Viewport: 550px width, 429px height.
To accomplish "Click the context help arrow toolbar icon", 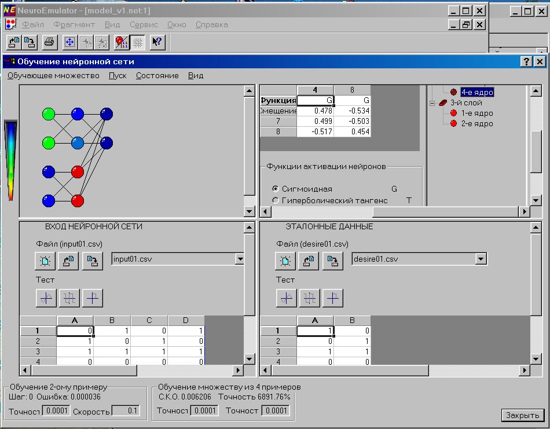I will point(157,42).
